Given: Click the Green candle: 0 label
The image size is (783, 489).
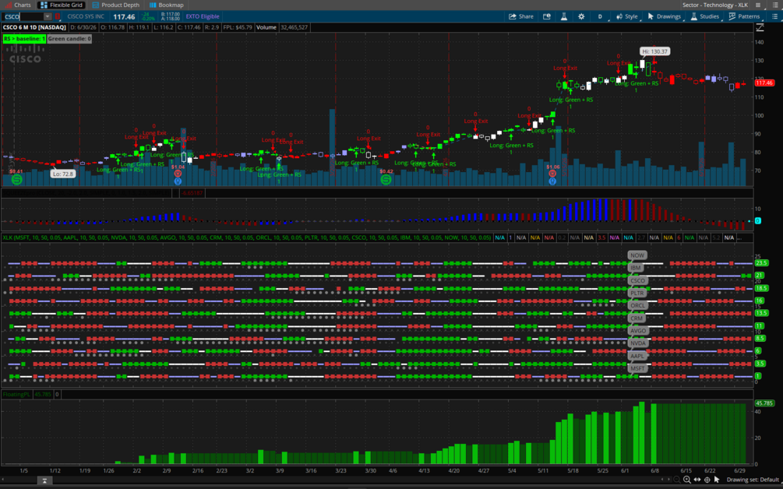Looking at the screenshot, I should coord(69,38).
